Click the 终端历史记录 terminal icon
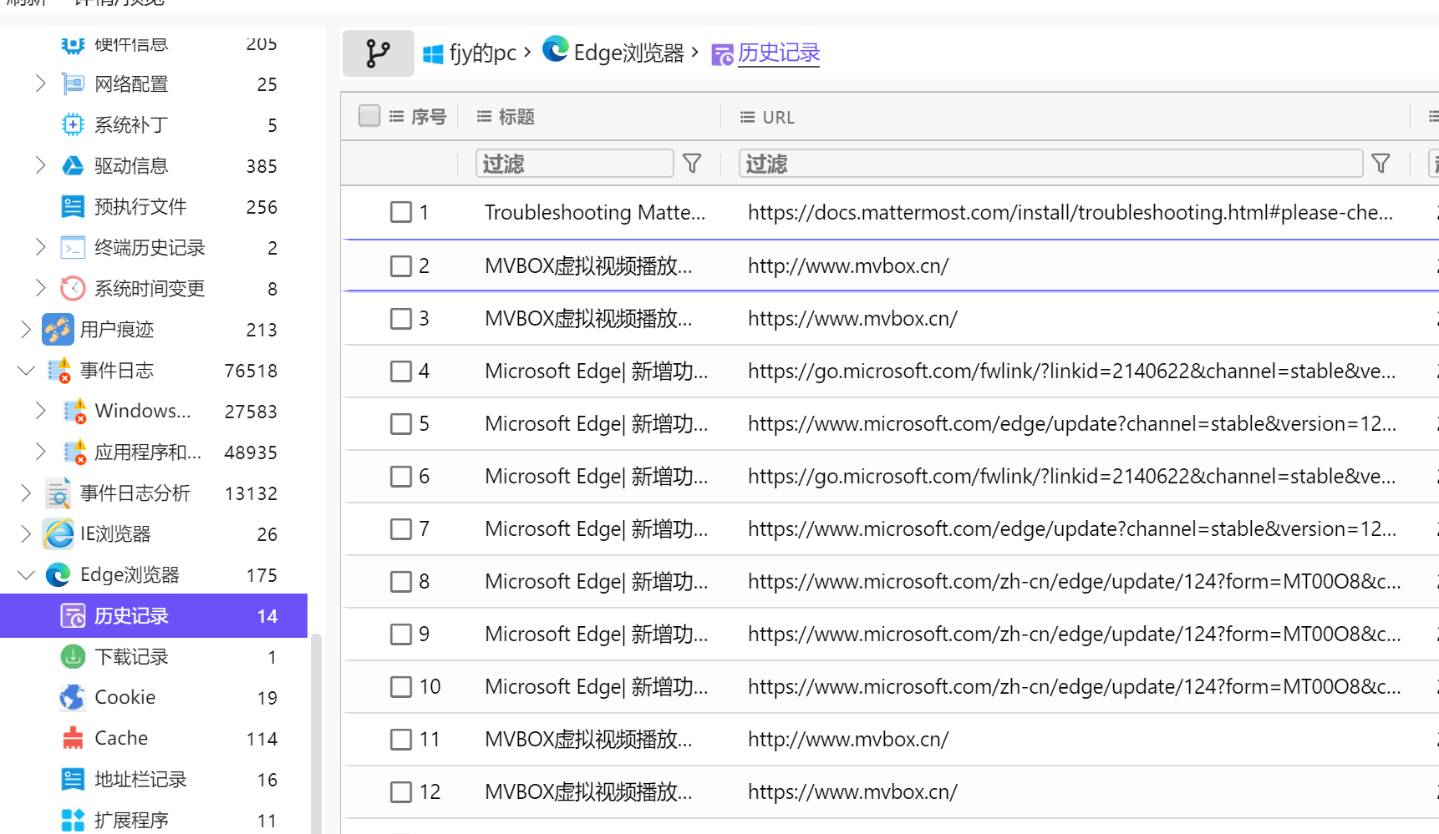The height and width of the screenshot is (834, 1439). point(73,247)
